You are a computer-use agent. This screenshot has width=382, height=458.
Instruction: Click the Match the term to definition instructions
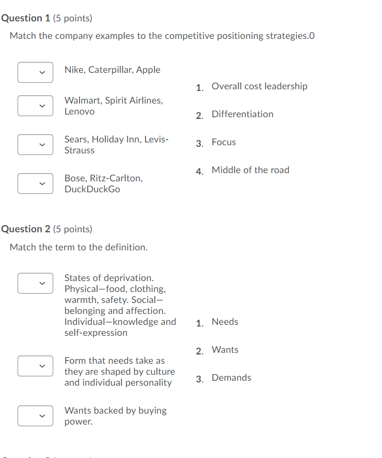click(x=78, y=247)
